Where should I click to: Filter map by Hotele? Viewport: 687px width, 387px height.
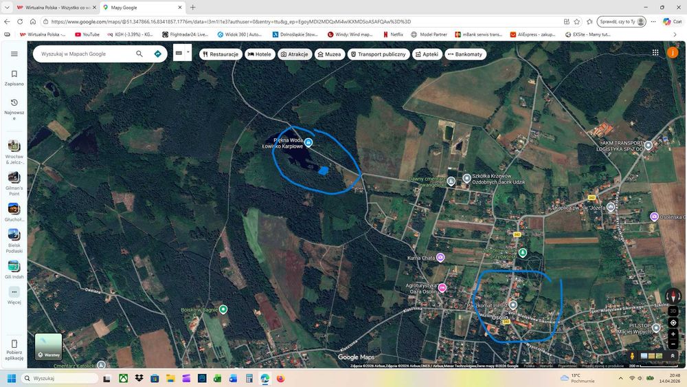260,54
